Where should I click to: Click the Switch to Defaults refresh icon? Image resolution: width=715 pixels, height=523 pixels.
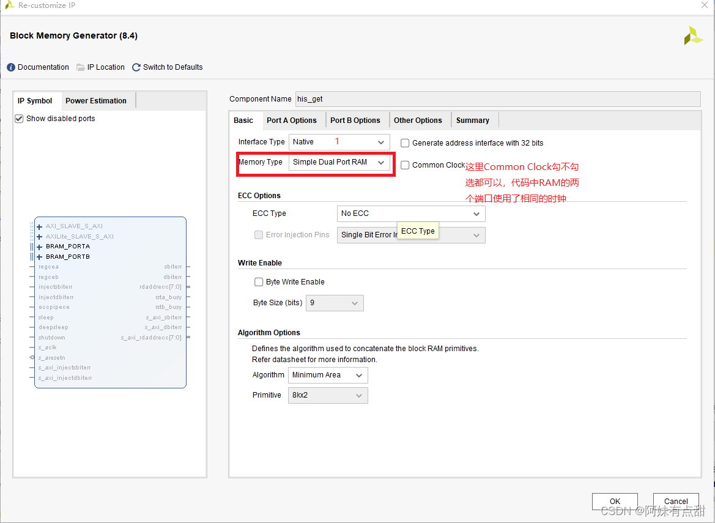pos(136,67)
